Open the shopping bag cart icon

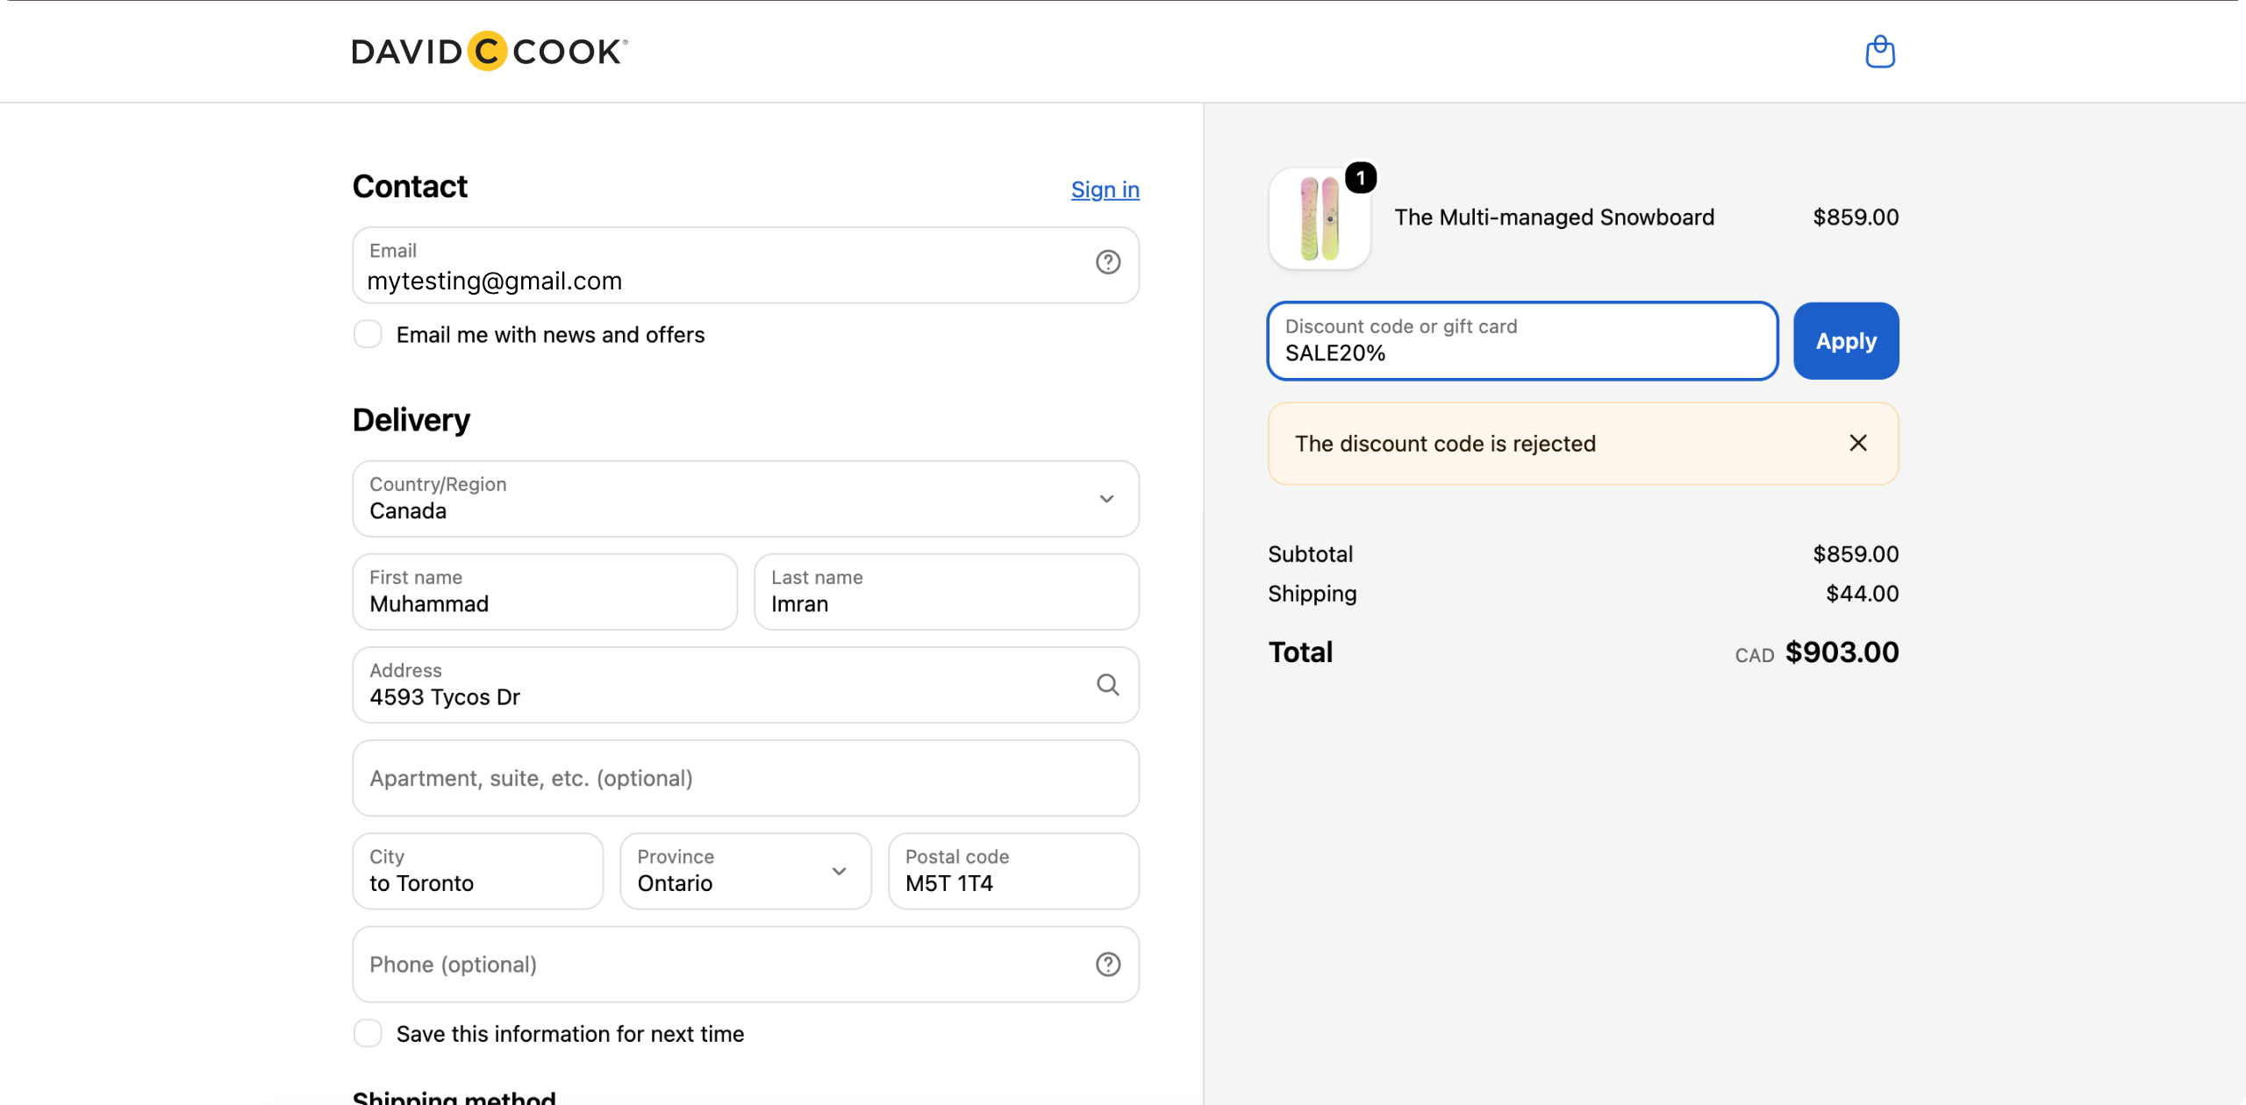(1879, 52)
